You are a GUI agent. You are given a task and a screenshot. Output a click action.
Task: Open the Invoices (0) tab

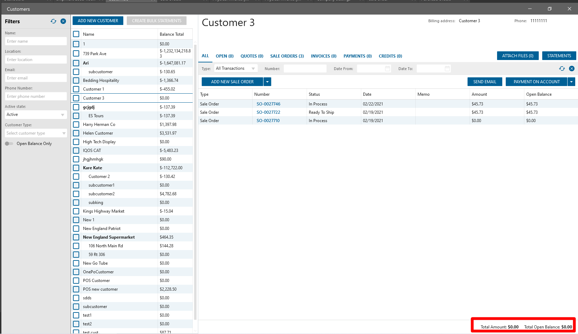coord(323,56)
